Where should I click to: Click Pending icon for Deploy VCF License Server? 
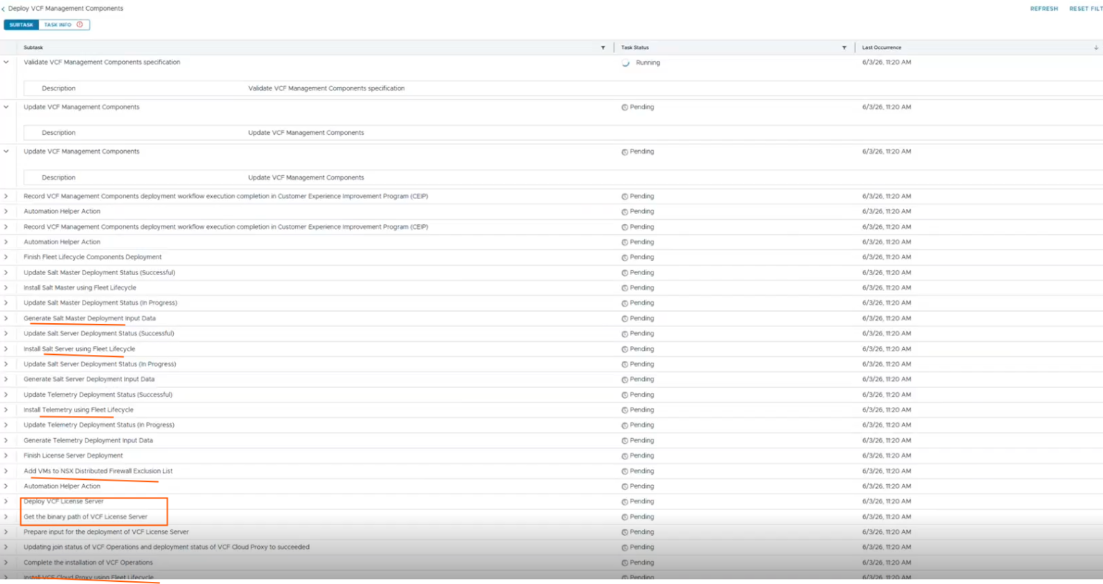(x=625, y=501)
